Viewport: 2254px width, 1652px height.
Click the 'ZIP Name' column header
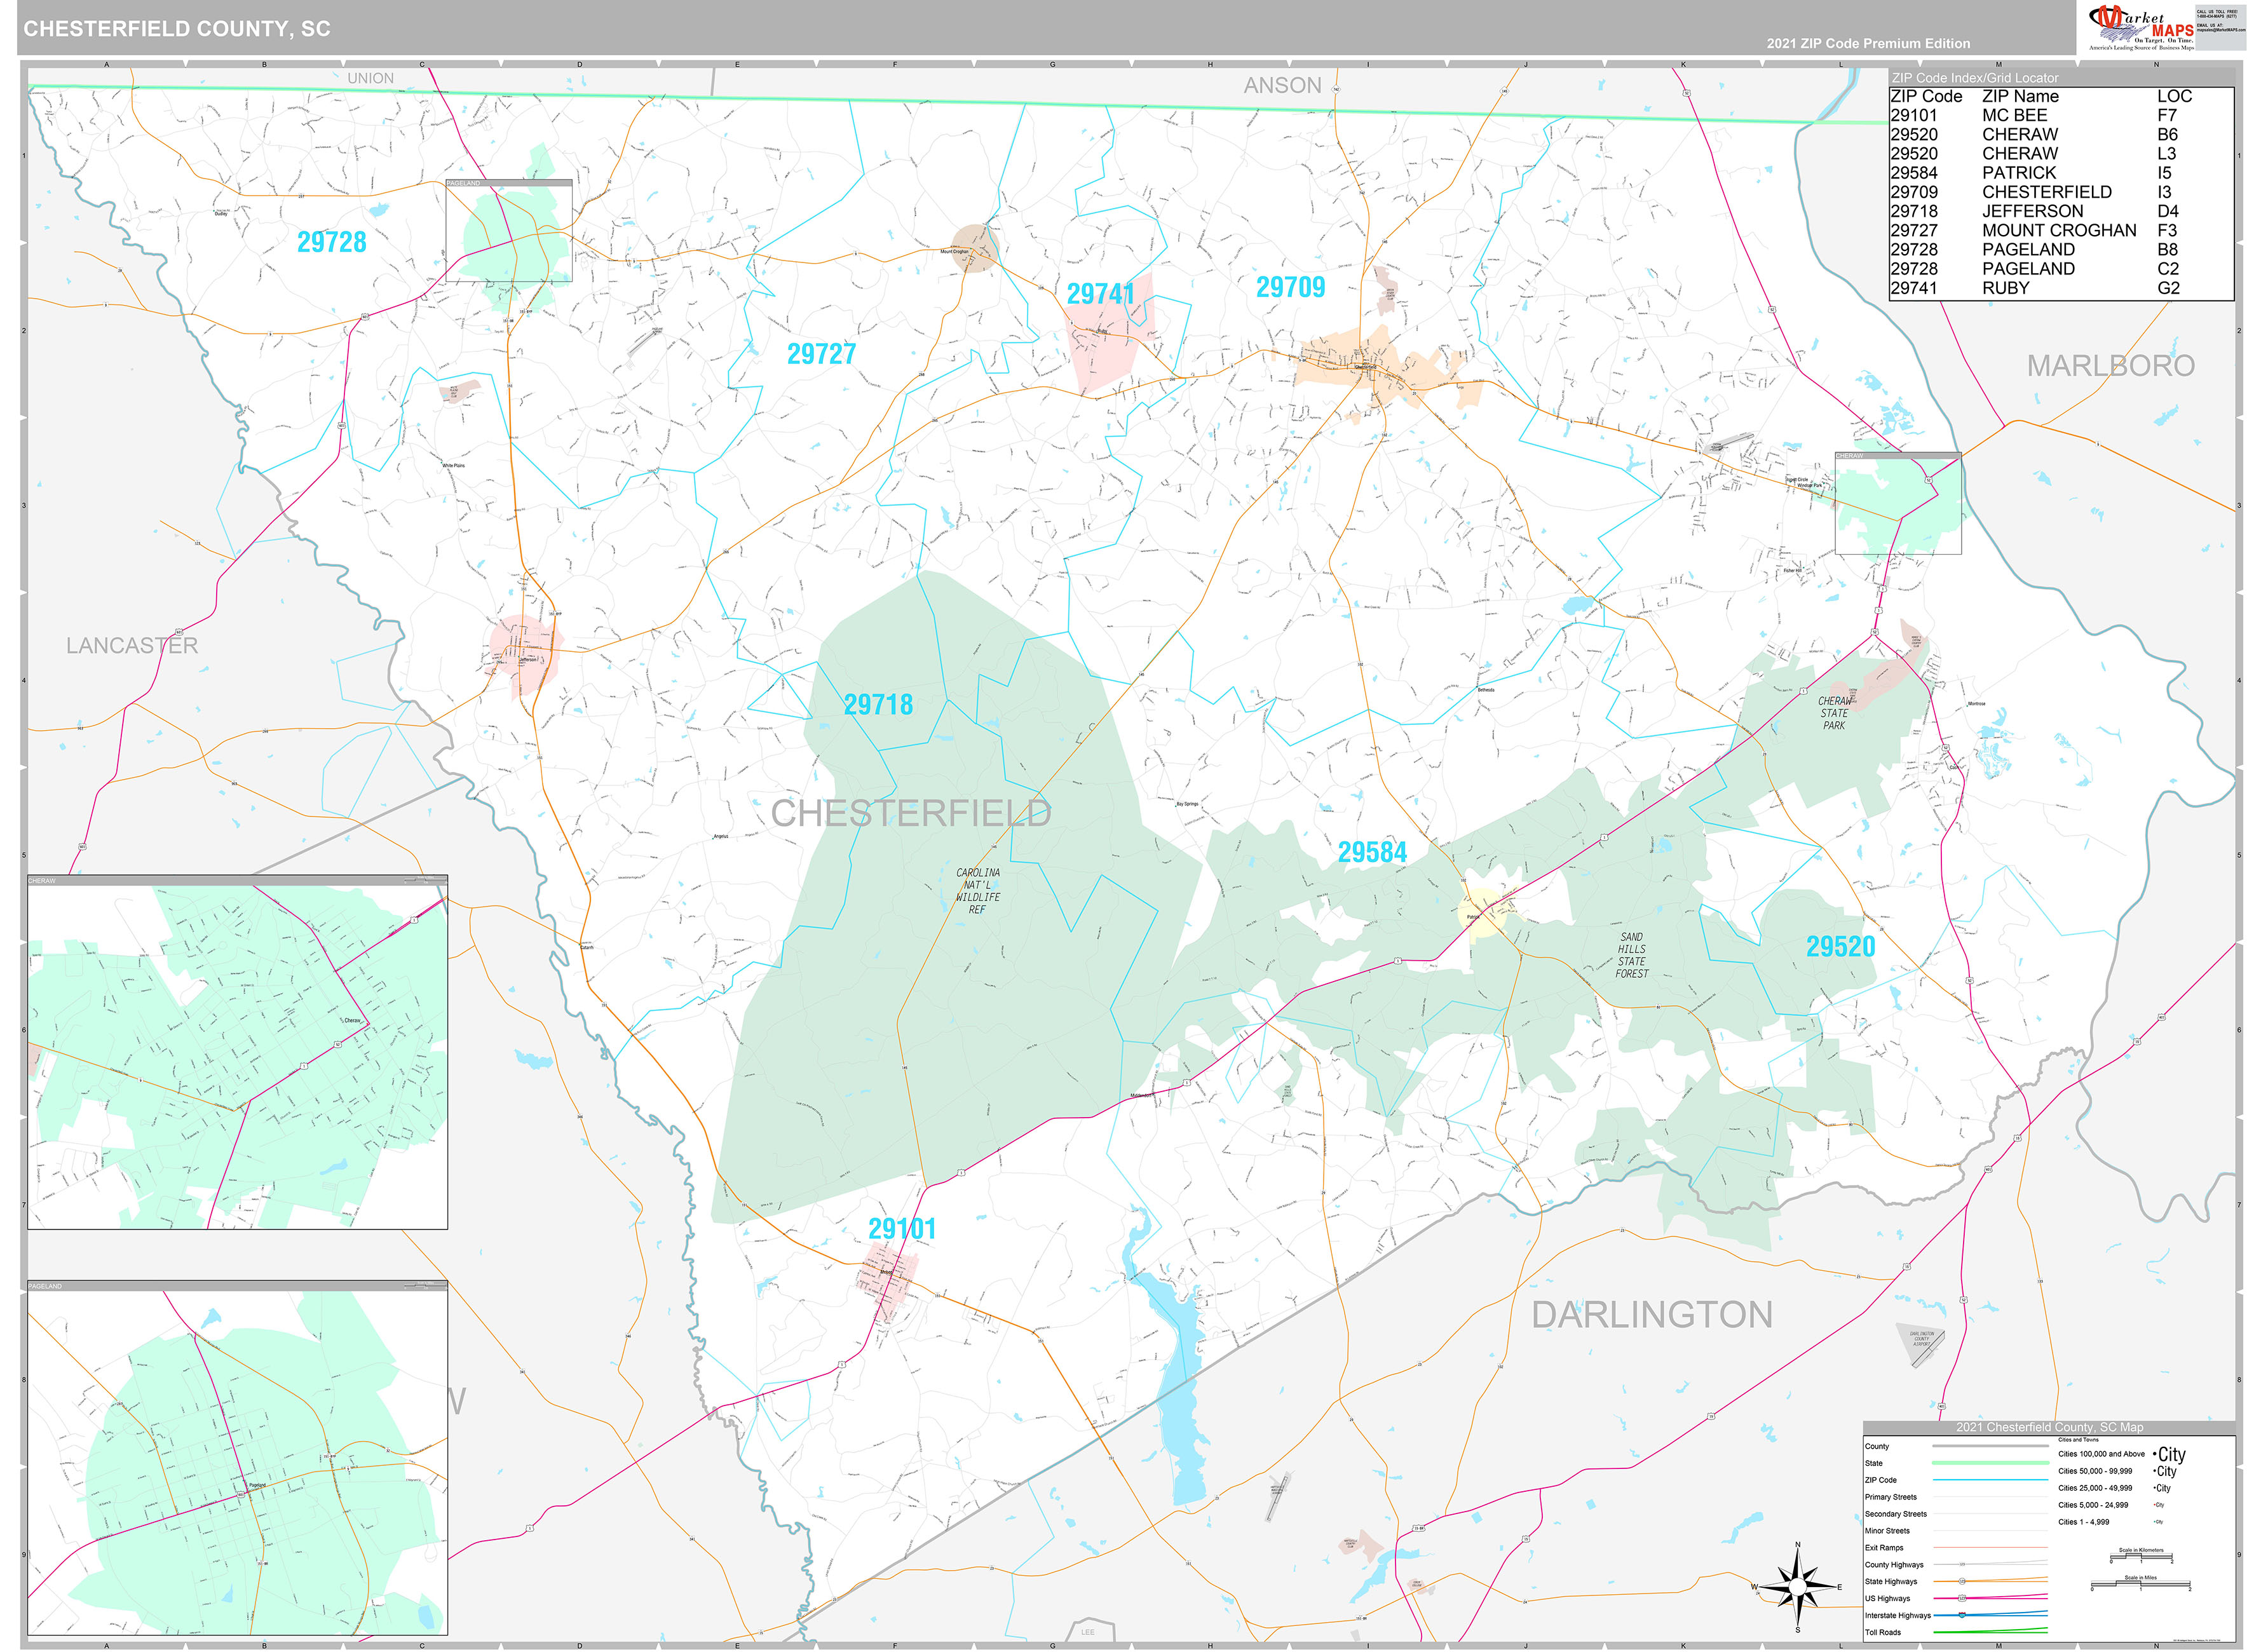pyautogui.click(x=2020, y=97)
